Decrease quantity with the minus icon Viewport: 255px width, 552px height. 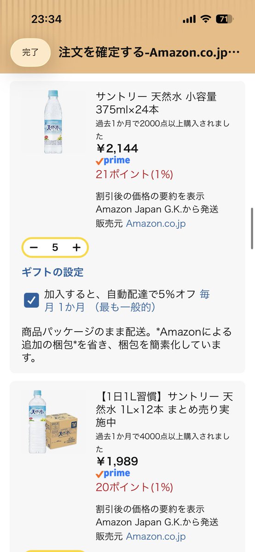tap(34, 247)
